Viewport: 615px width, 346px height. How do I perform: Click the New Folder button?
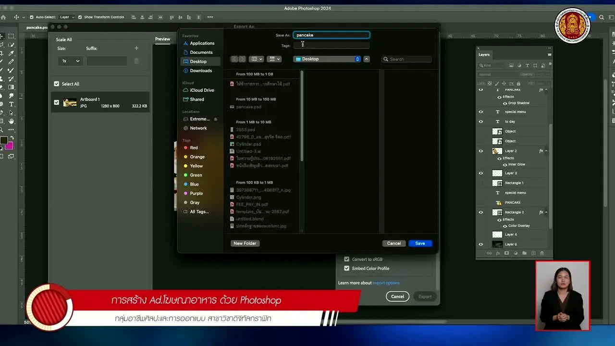pyautogui.click(x=245, y=243)
